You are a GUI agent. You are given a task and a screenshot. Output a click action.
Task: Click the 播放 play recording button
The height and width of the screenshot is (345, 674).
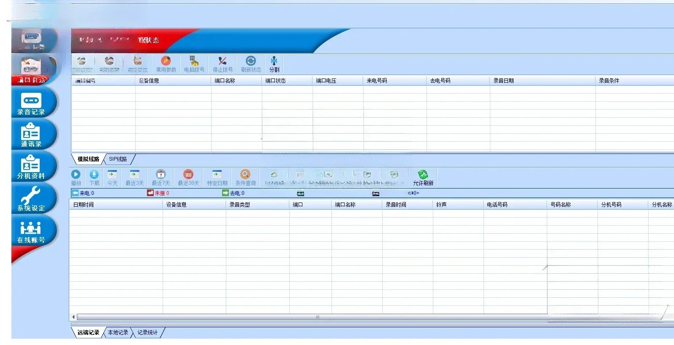click(76, 178)
